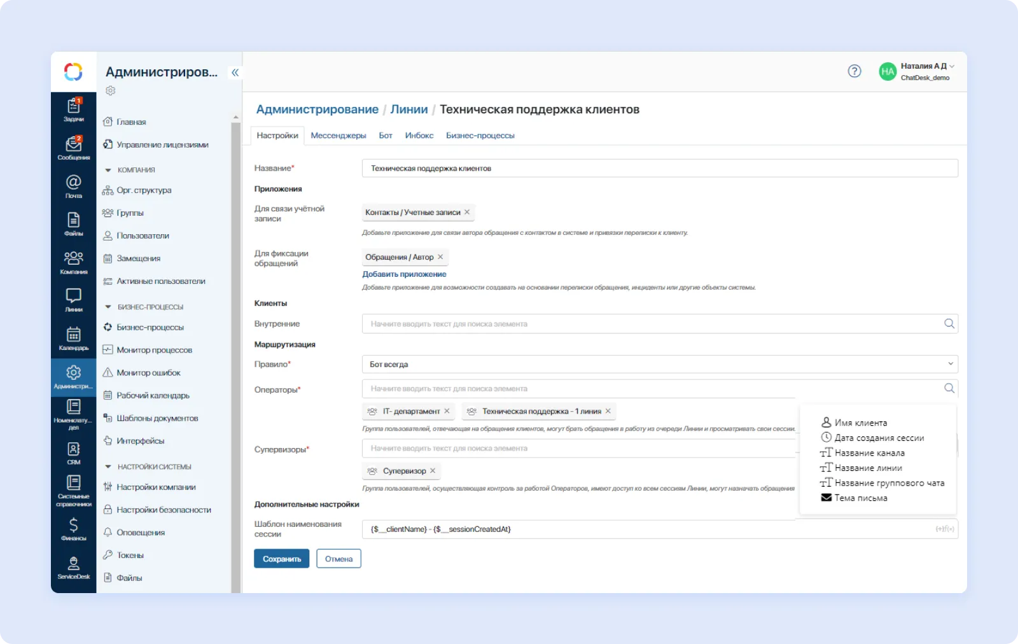The width and height of the screenshot is (1018, 644).
Task: Collapse the admin navigation with the « icon
Action: pos(235,72)
